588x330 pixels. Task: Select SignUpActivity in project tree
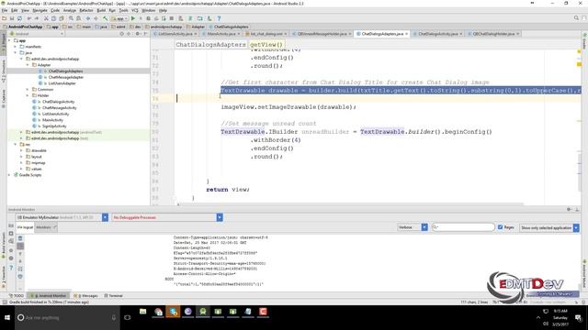click(x=54, y=126)
